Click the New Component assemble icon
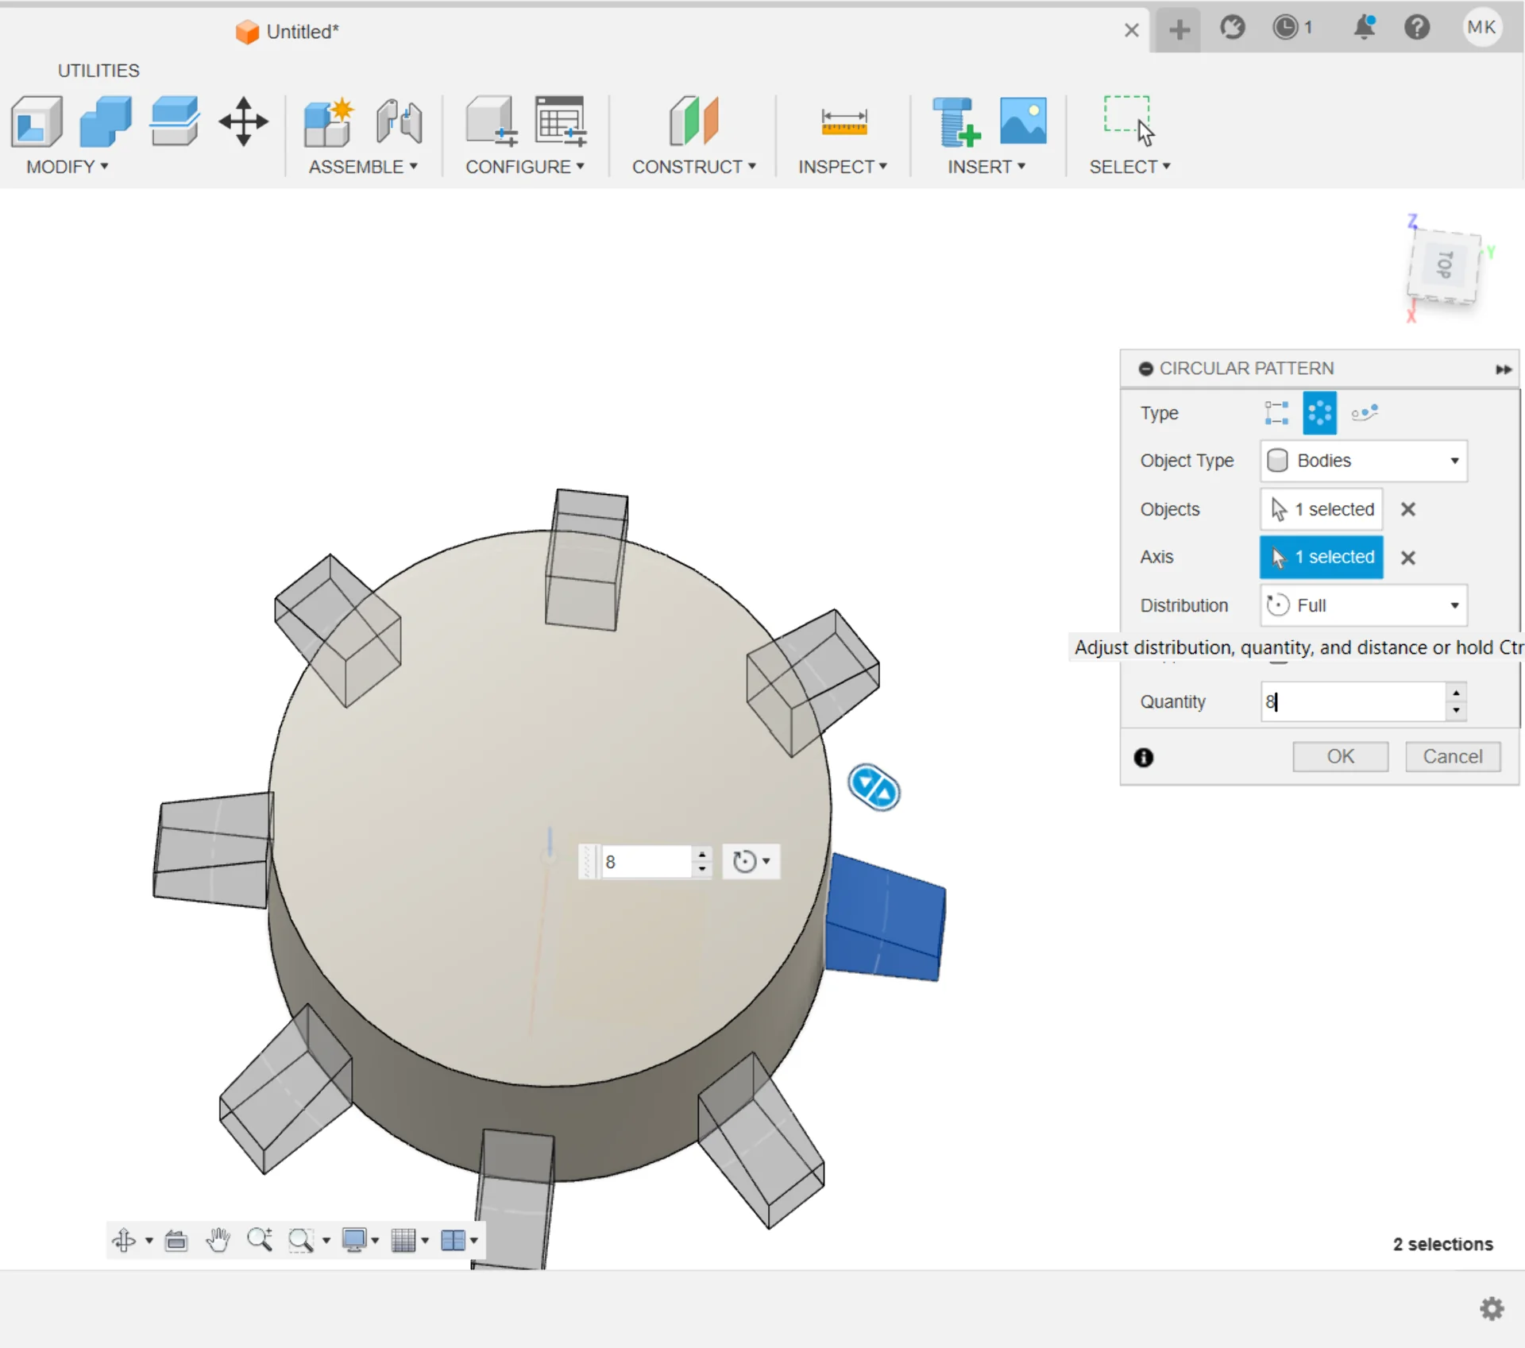 point(328,122)
